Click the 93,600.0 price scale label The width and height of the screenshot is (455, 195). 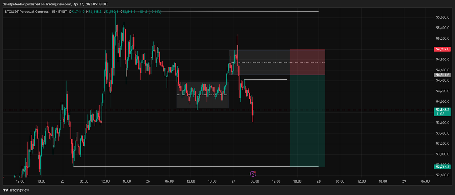click(443, 123)
